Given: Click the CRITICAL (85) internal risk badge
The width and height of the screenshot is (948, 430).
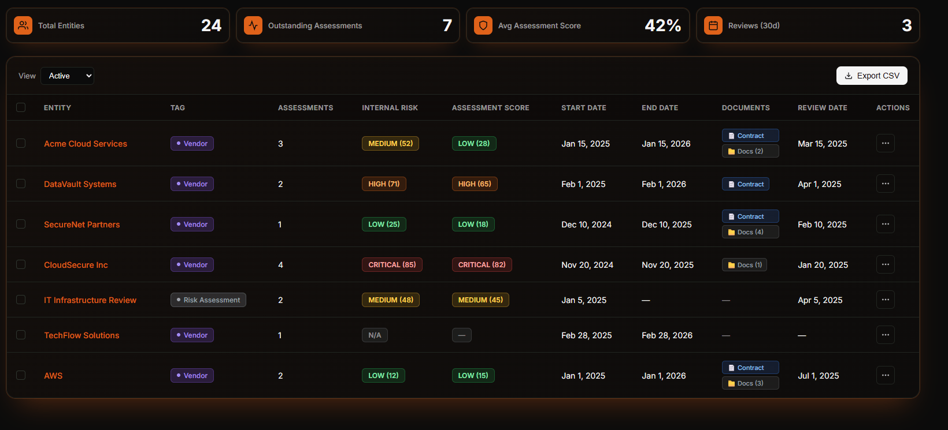Looking at the screenshot, I should [x=392, y=264].
